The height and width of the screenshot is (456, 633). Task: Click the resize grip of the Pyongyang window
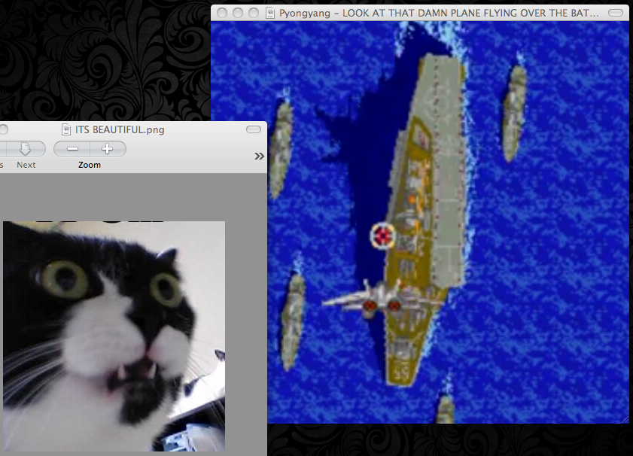coord(625,420)
